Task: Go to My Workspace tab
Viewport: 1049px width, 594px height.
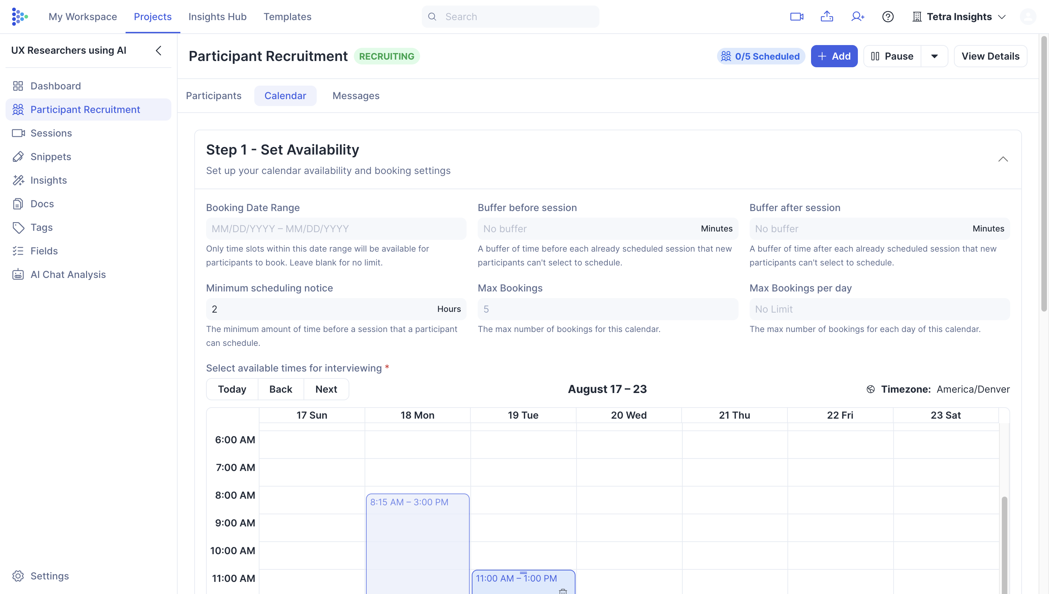Action: (83, 17)
